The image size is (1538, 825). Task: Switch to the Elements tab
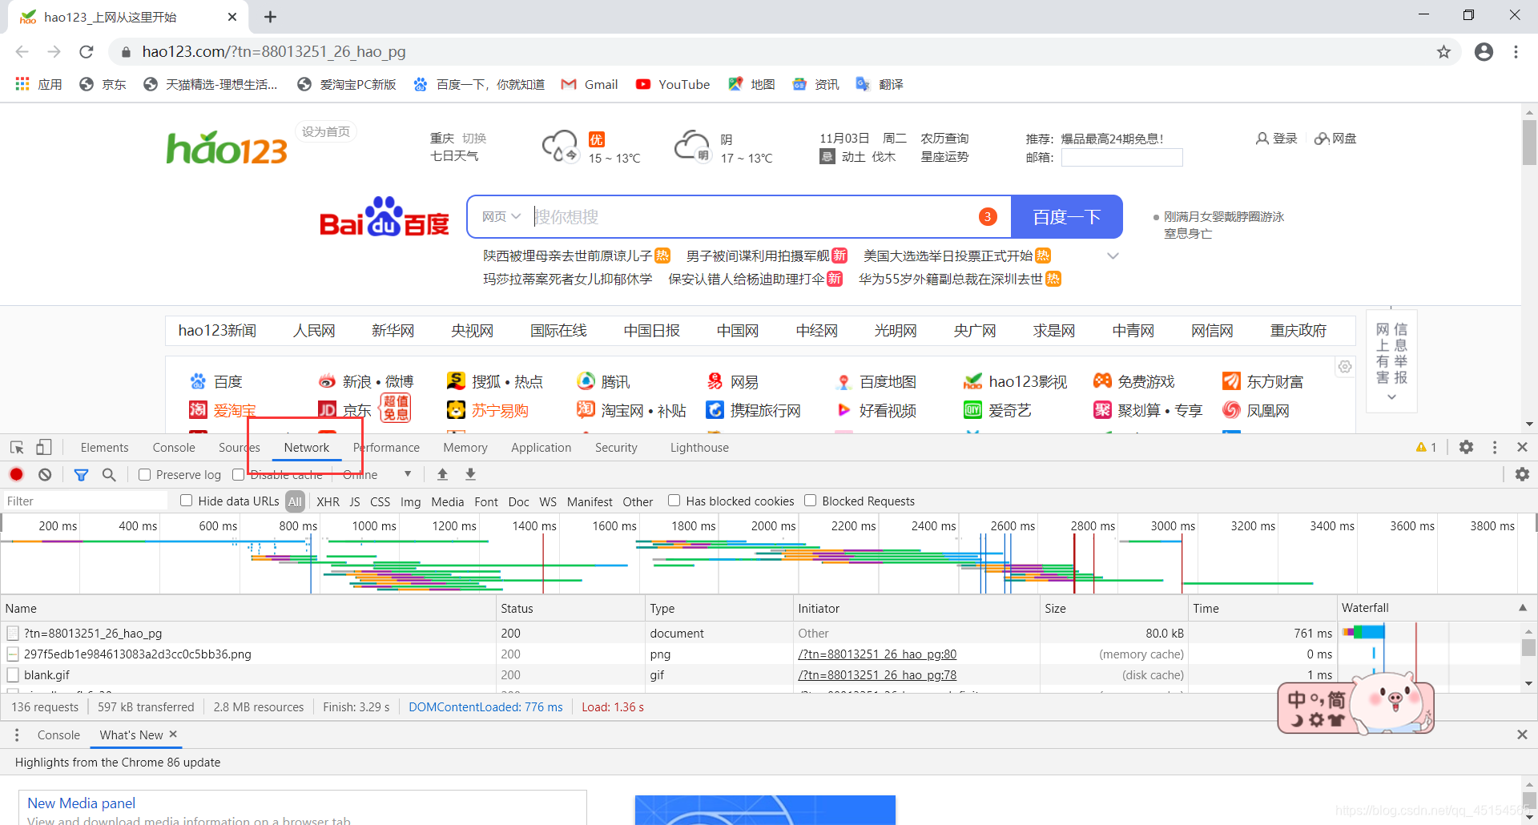(104, 447)
